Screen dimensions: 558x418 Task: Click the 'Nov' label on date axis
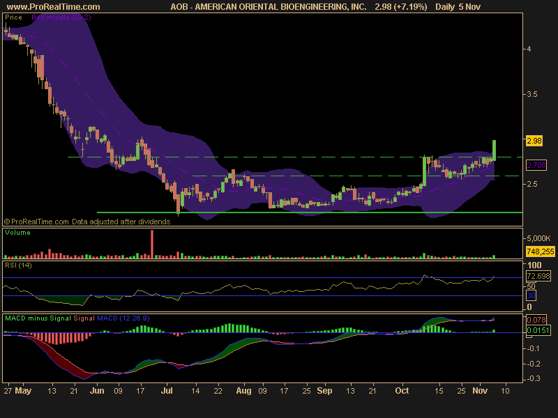pyautogui.click(x=480, y=391)
